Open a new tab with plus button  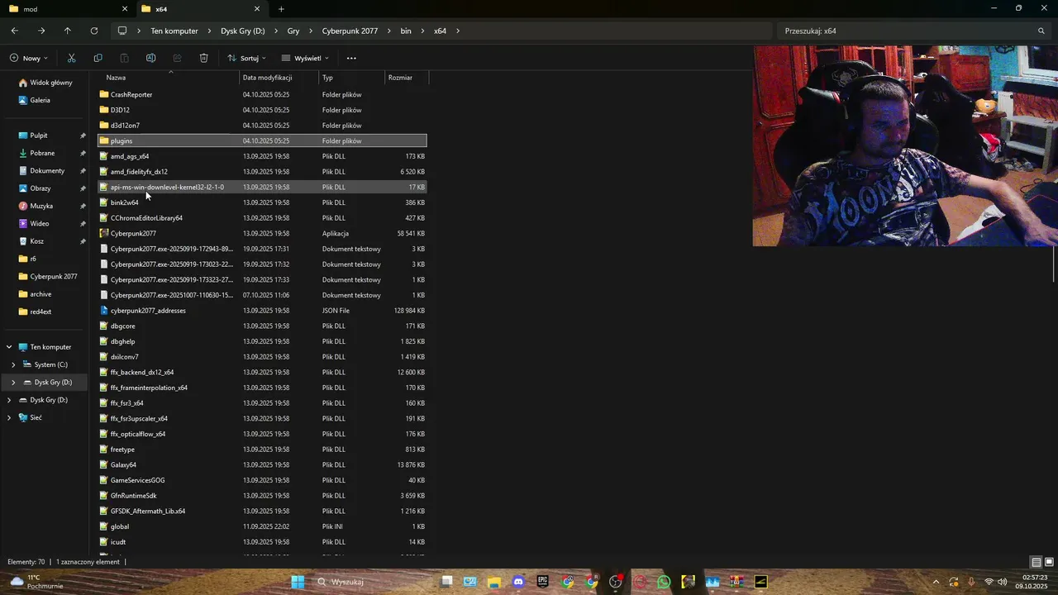(281, 9)
